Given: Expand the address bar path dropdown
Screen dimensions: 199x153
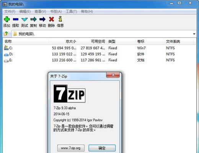Looking at the screenshot, I should click(194, 34).
